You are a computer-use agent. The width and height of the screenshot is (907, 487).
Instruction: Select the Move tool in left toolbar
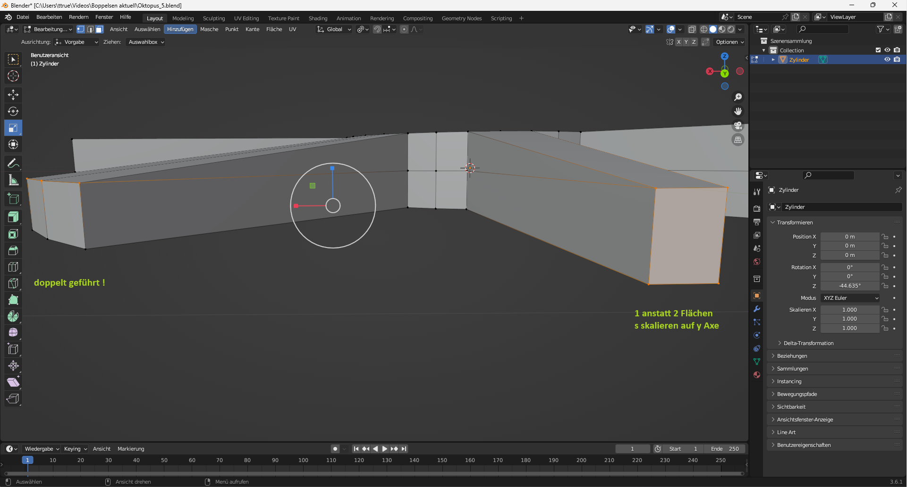pos(13,95)
